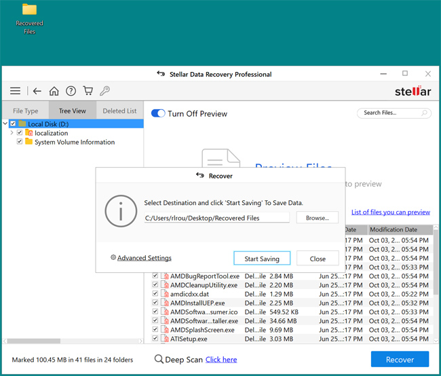Expand the localization folder node
Viewport: 441px width, 376px height.
12,132
